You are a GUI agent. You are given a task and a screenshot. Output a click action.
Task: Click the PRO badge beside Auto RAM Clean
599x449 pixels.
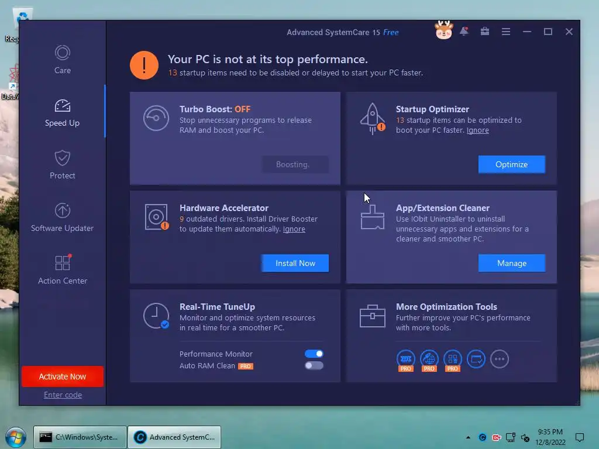tap(246, 366)
